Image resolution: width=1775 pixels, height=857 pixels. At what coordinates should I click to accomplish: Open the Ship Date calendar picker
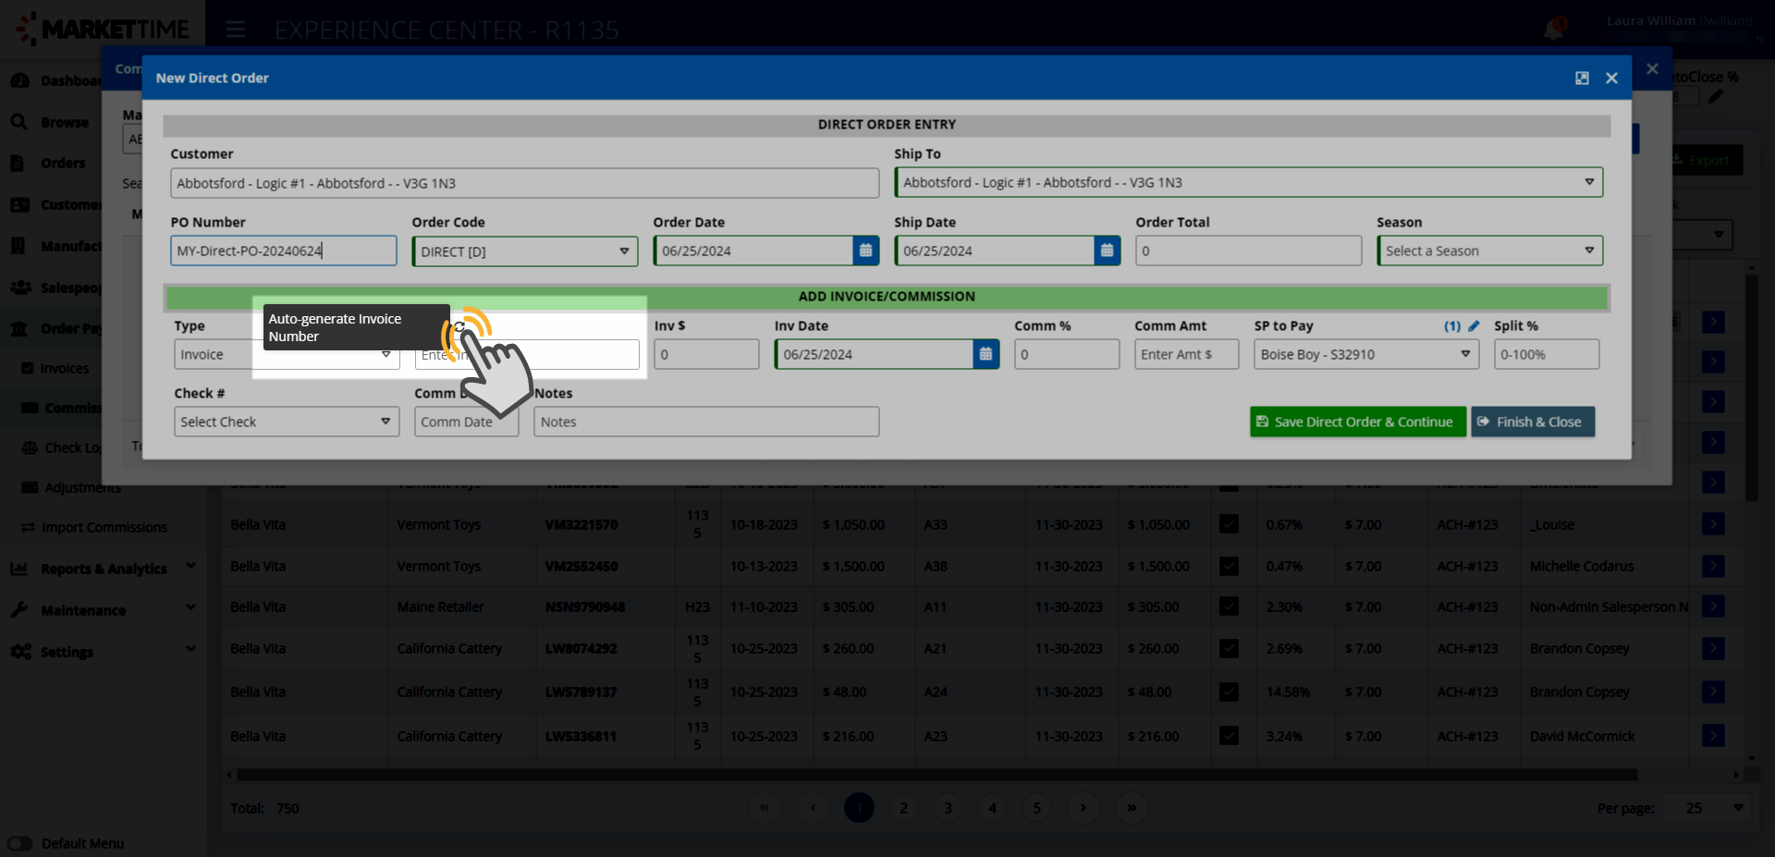click(x=1107, y=251)
